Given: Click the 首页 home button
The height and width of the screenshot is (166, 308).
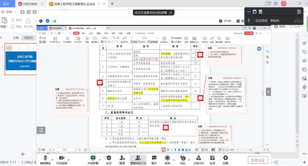Looking at the screenshot, I should (x=6, y=4).
